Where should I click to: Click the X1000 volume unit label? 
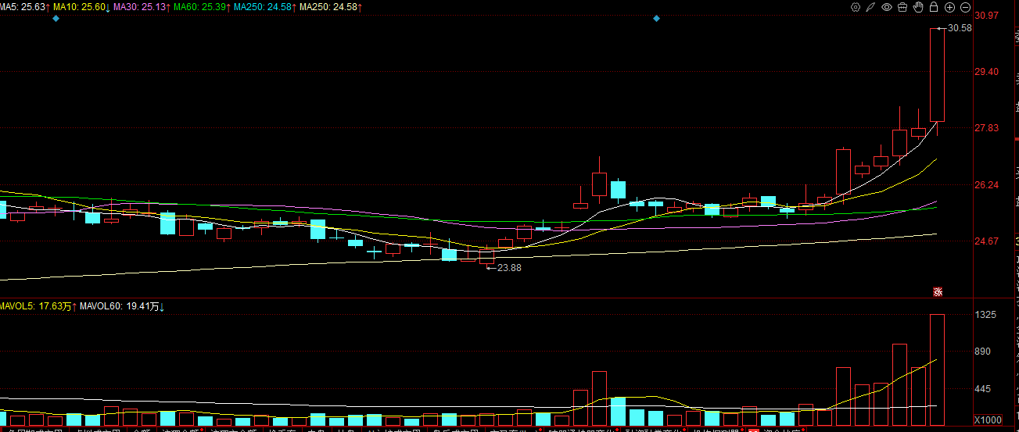click(x=988, y=420)
